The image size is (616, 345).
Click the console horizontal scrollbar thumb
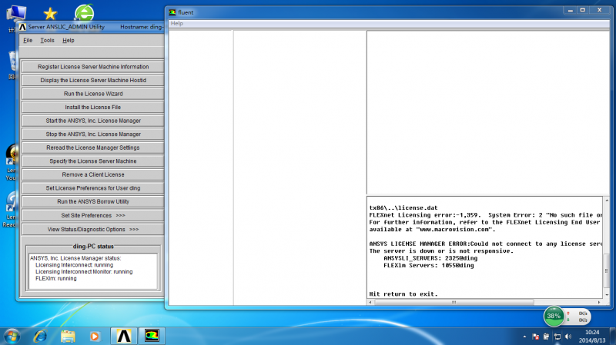[x=454, y=302]
